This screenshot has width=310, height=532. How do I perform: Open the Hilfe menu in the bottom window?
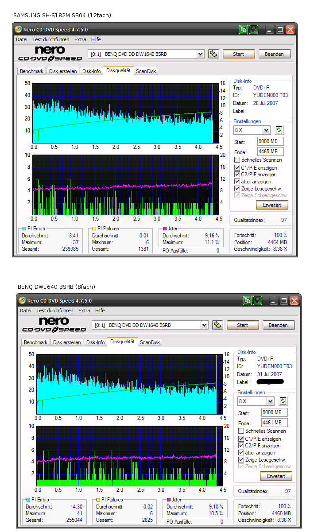click(100, 311)
